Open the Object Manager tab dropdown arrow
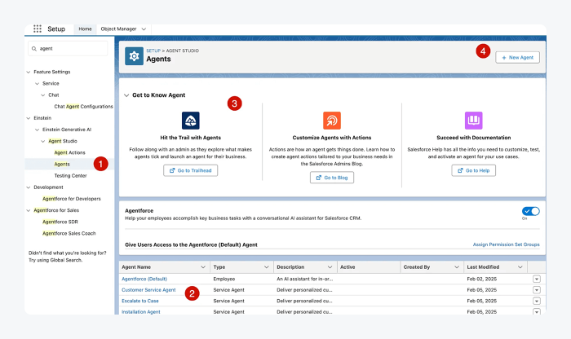The image size is (571, 339). [144, 29]
